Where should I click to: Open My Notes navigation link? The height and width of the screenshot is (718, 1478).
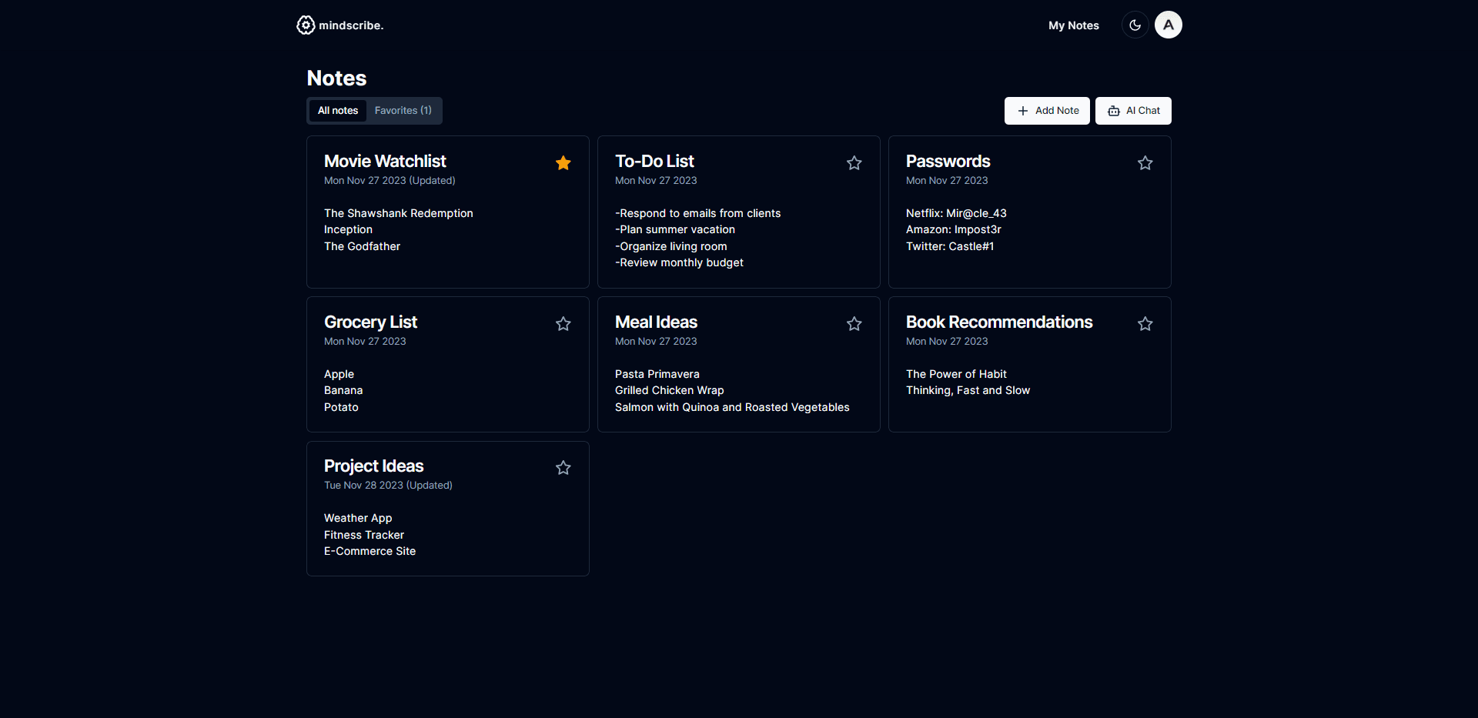(x=1074, y=25)
